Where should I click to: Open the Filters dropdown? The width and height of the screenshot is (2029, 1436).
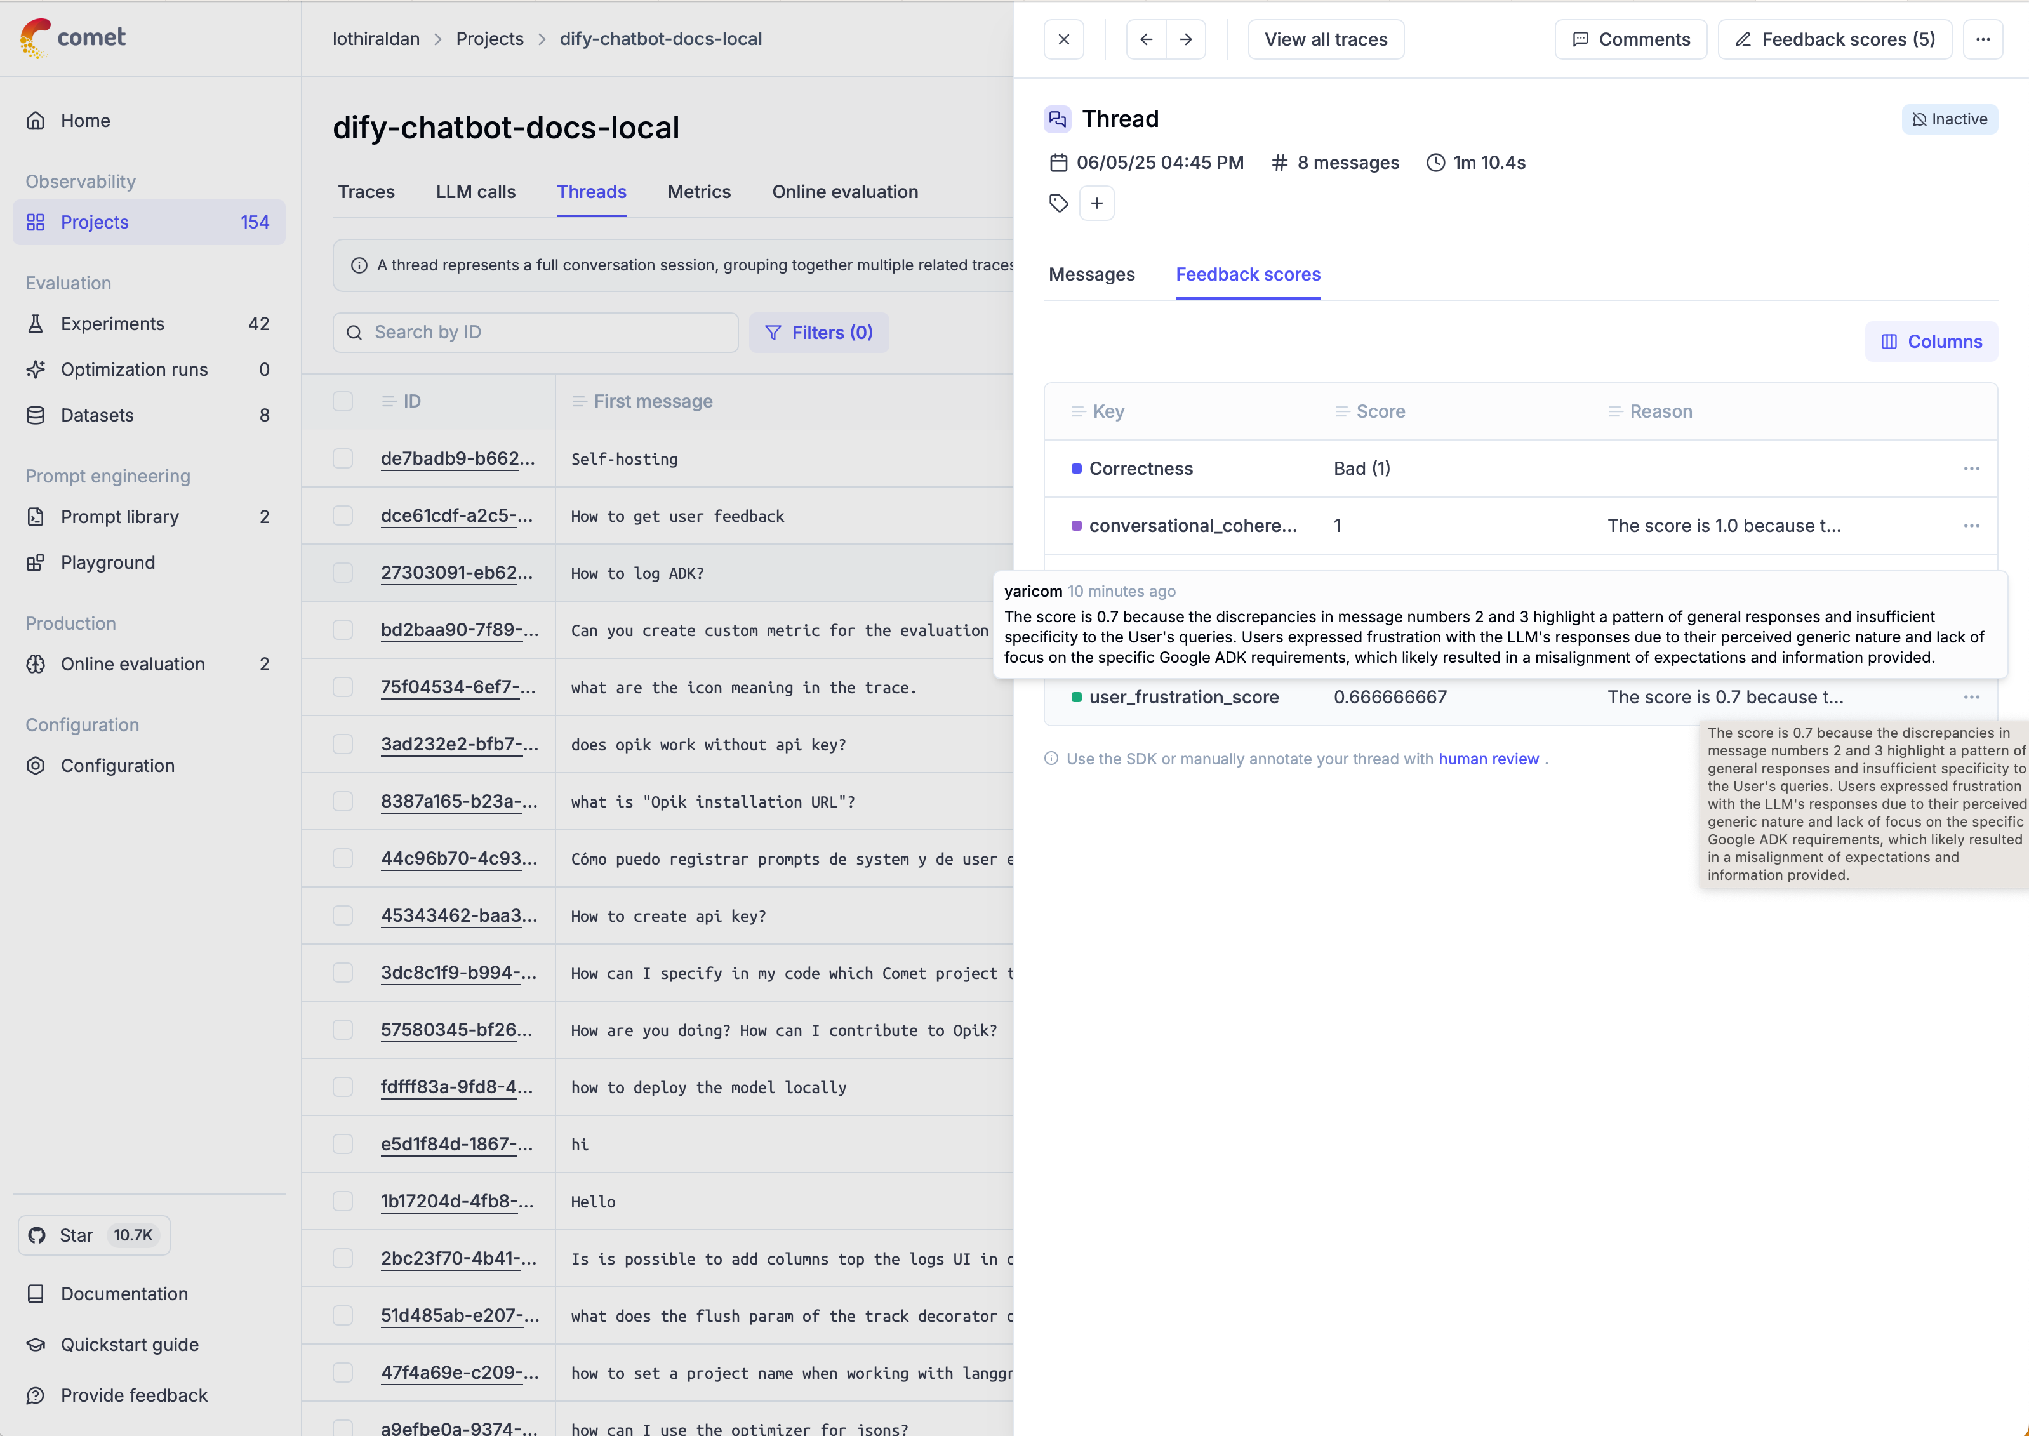click(819, 333)
